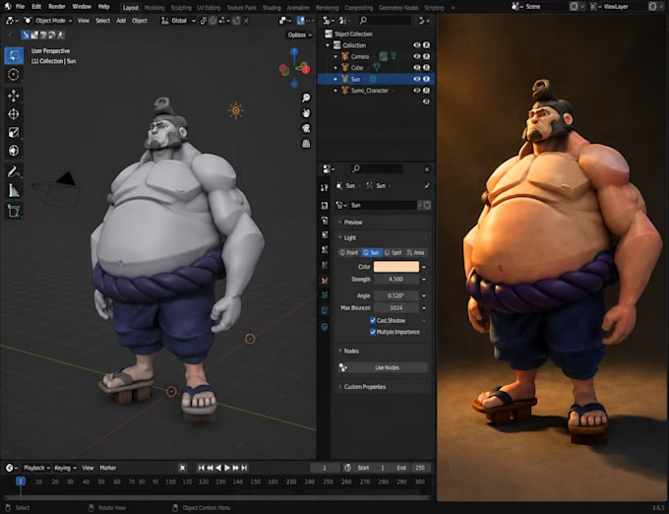Jump to the end frame

[244, 468]
